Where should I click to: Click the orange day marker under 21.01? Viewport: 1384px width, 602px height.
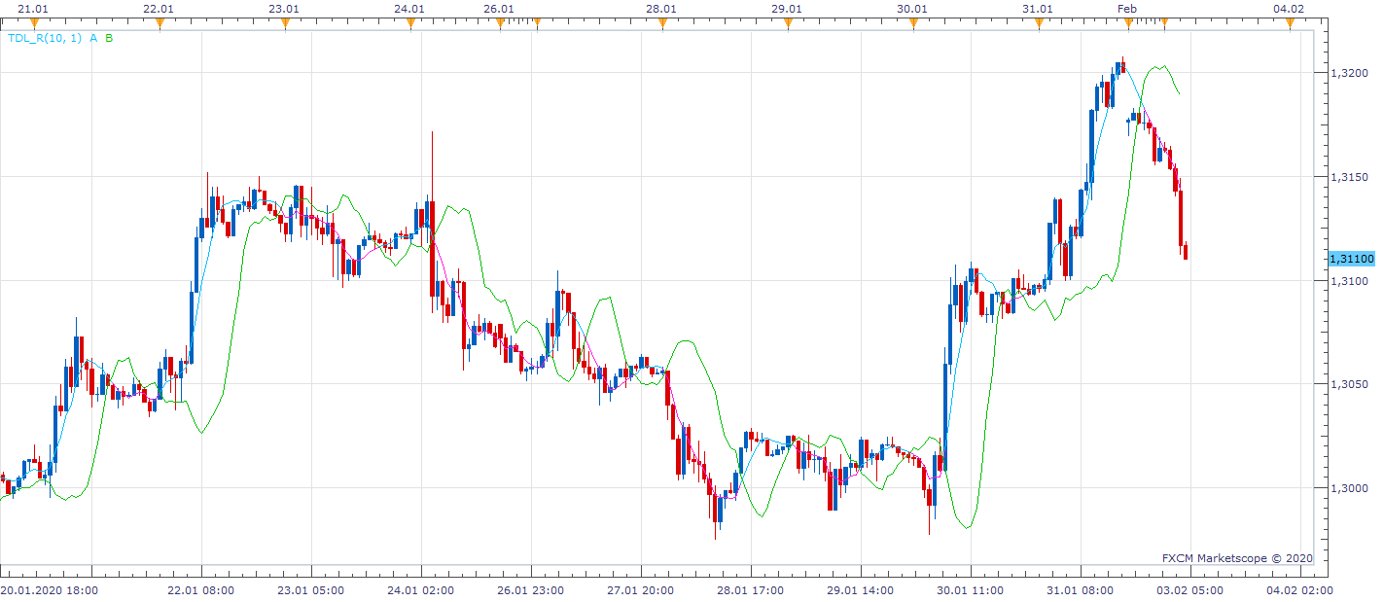[x=34, y=22]
